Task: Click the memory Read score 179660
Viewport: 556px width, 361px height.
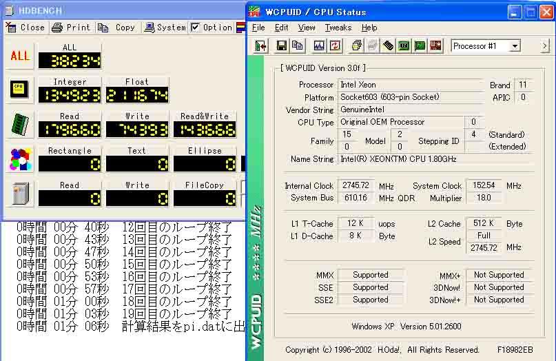Action: 70,130
